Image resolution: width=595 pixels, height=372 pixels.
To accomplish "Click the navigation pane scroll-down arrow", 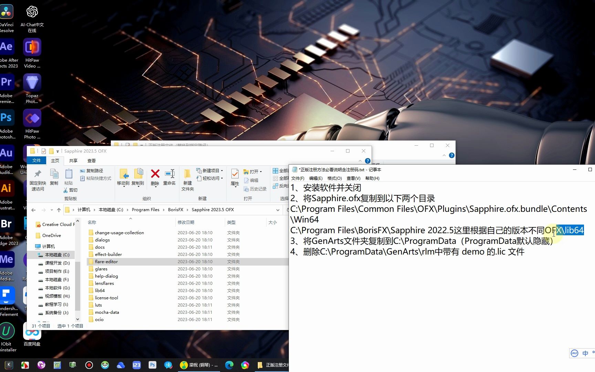I will (x=77, y=319).
